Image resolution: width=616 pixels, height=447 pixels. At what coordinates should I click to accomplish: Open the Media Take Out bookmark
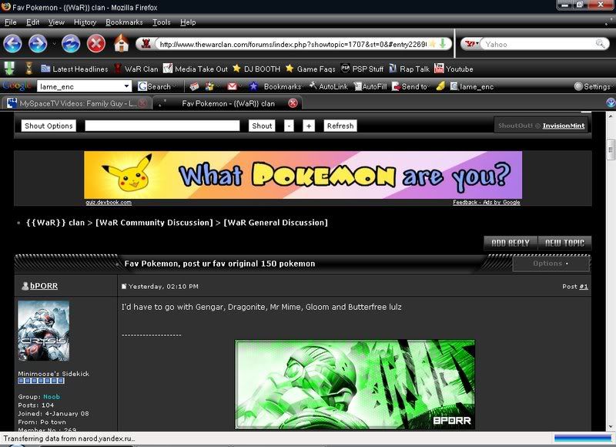196,69
